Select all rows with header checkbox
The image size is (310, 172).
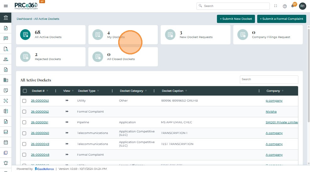(25, 91)
